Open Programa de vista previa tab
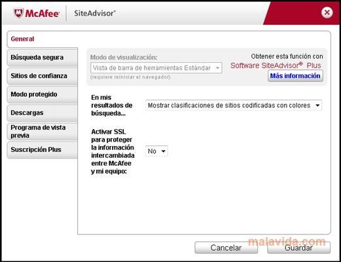This screenshot has height=262, width=341. coord(43,132)
